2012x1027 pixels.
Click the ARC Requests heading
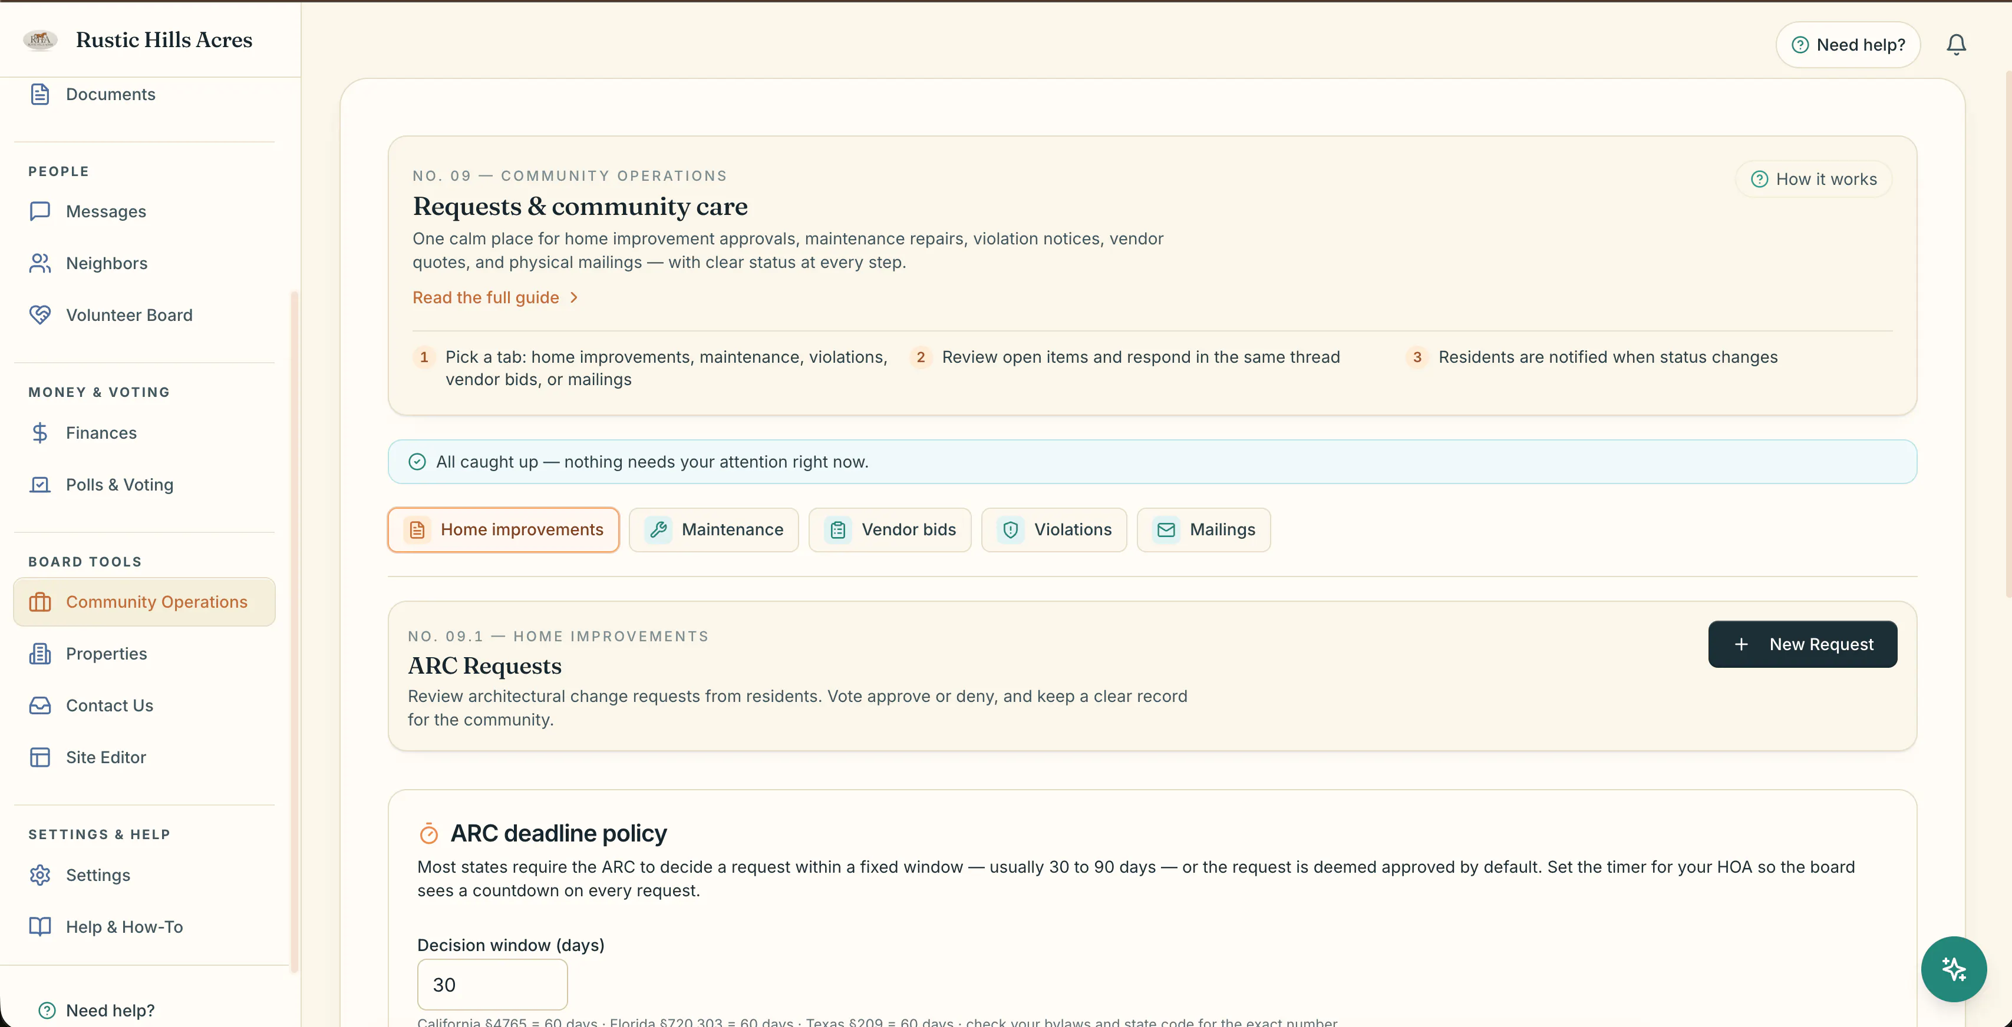[484, 667]
